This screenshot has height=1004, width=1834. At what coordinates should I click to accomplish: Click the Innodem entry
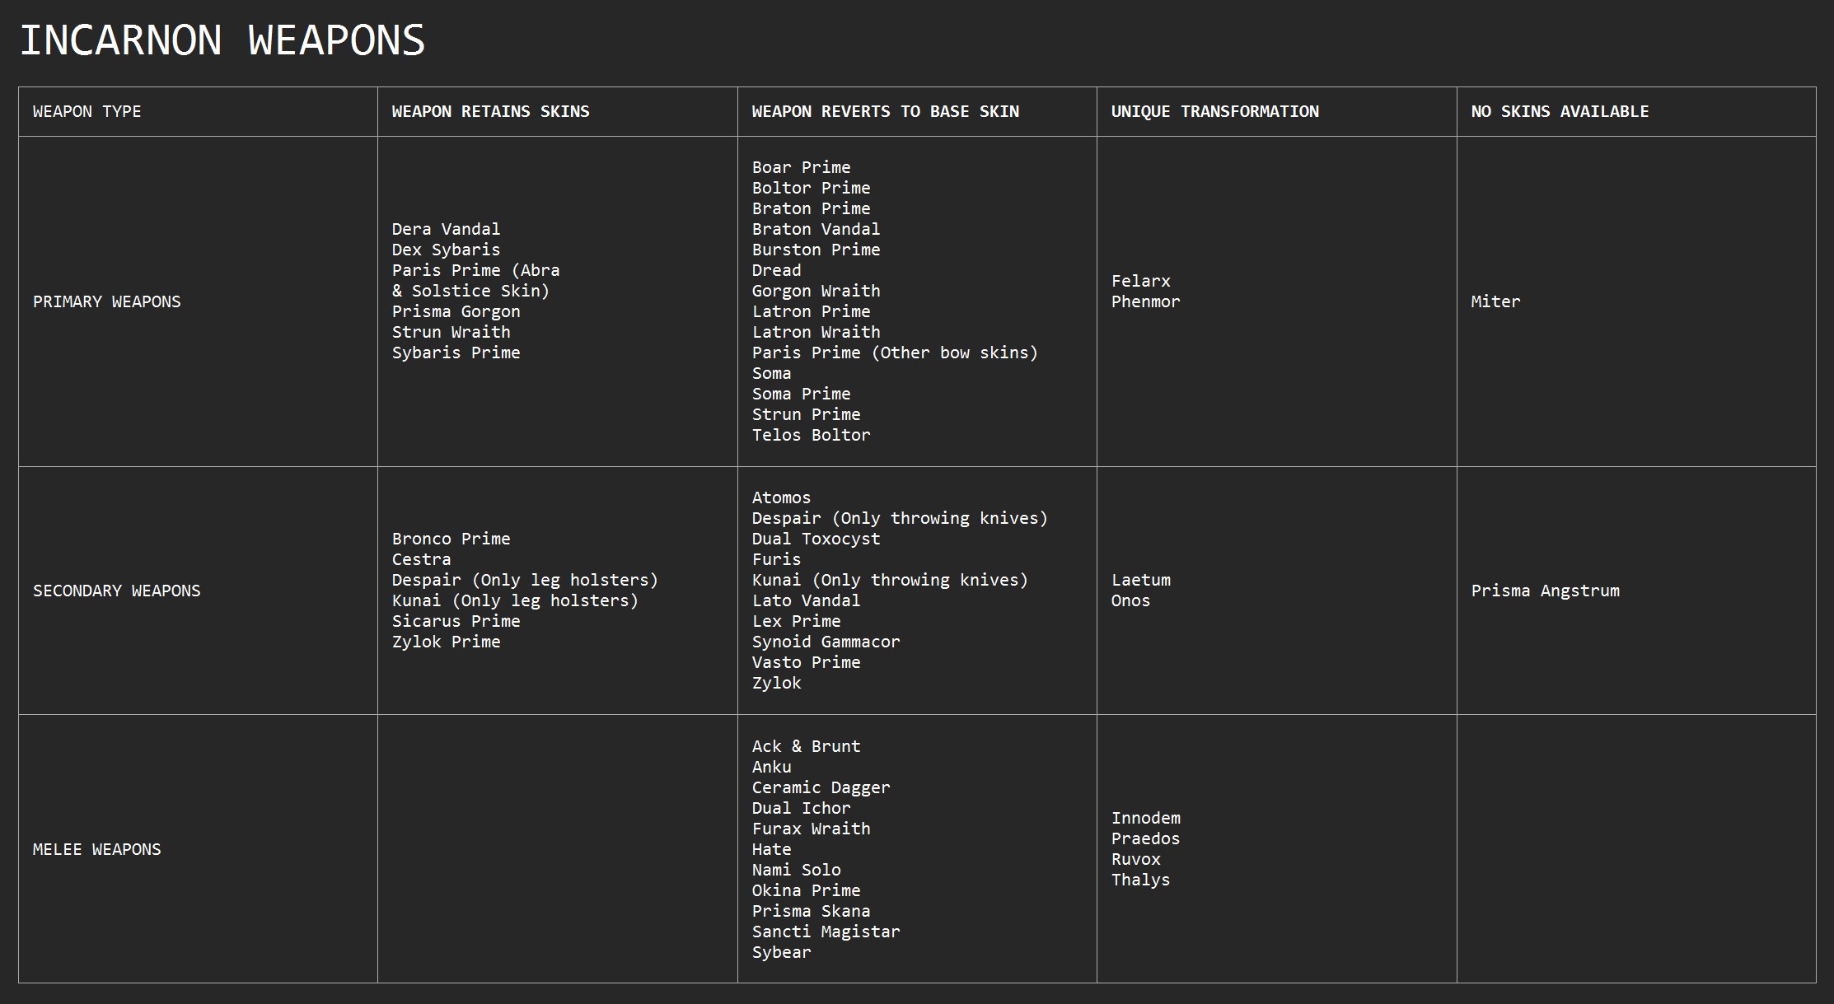[x=1145, y=818]
